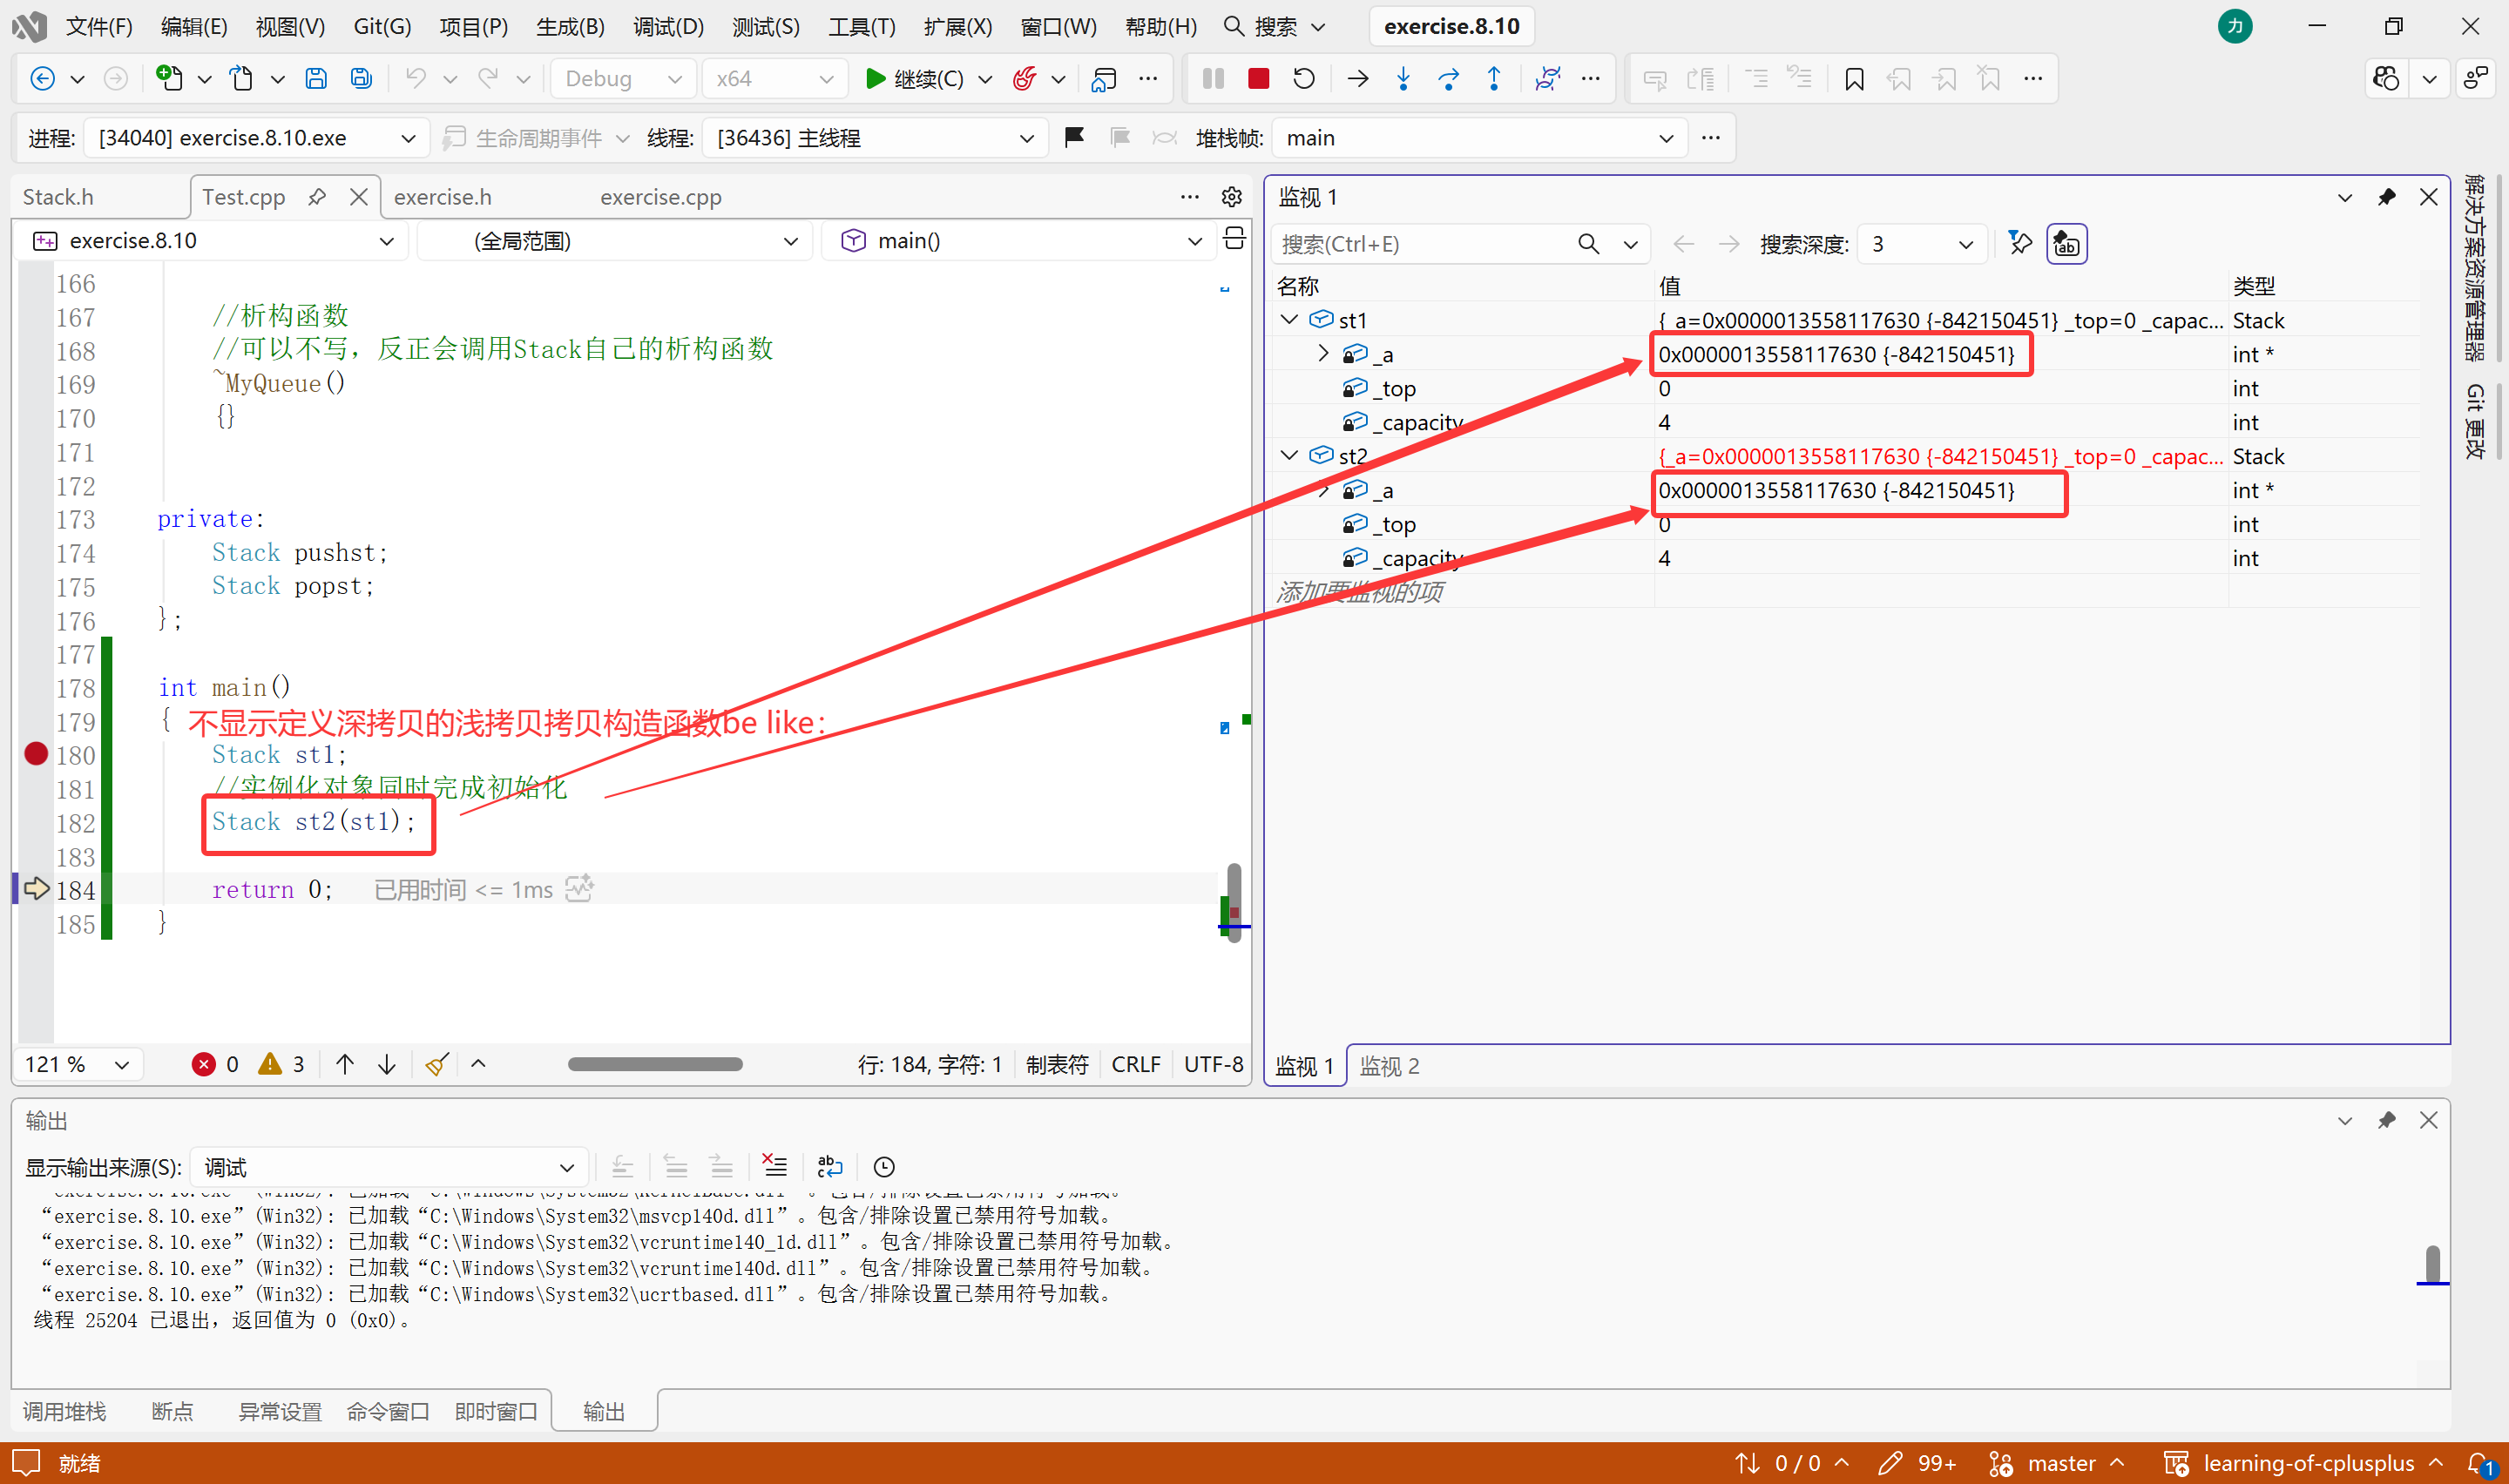
Task: Click Show Next Statement arrow
Action: tap(1358, 78)
